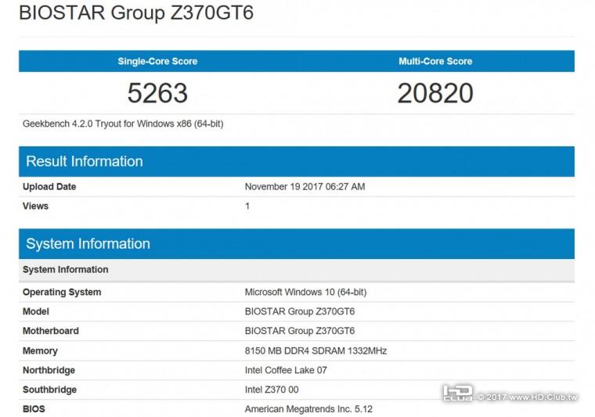Click the gray System Information subheader row
Screen dimensions: 595x417
[297, 270]
